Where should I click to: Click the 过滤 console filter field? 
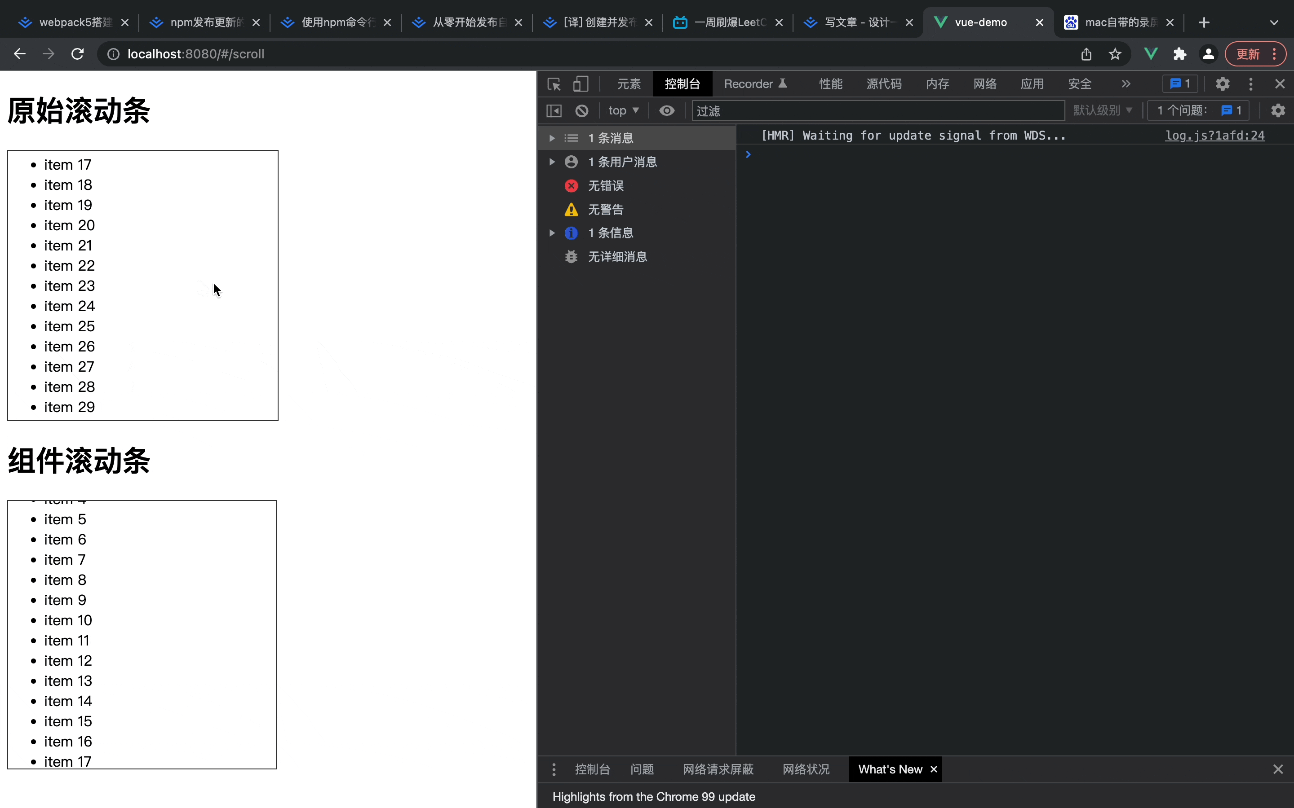point(877,110)
